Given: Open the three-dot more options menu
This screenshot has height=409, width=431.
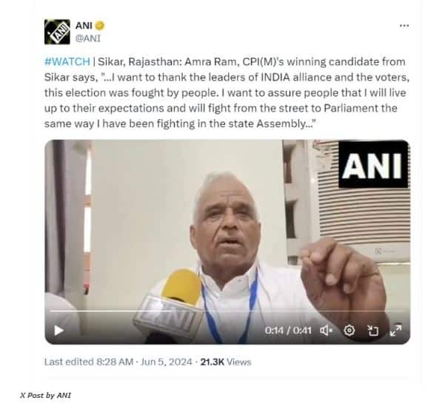Looking at the screenshot, I should click(404, 26).
